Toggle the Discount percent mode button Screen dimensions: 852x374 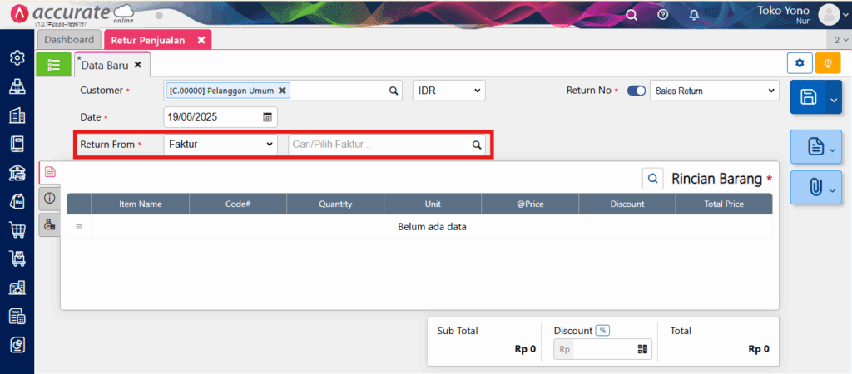602,330
